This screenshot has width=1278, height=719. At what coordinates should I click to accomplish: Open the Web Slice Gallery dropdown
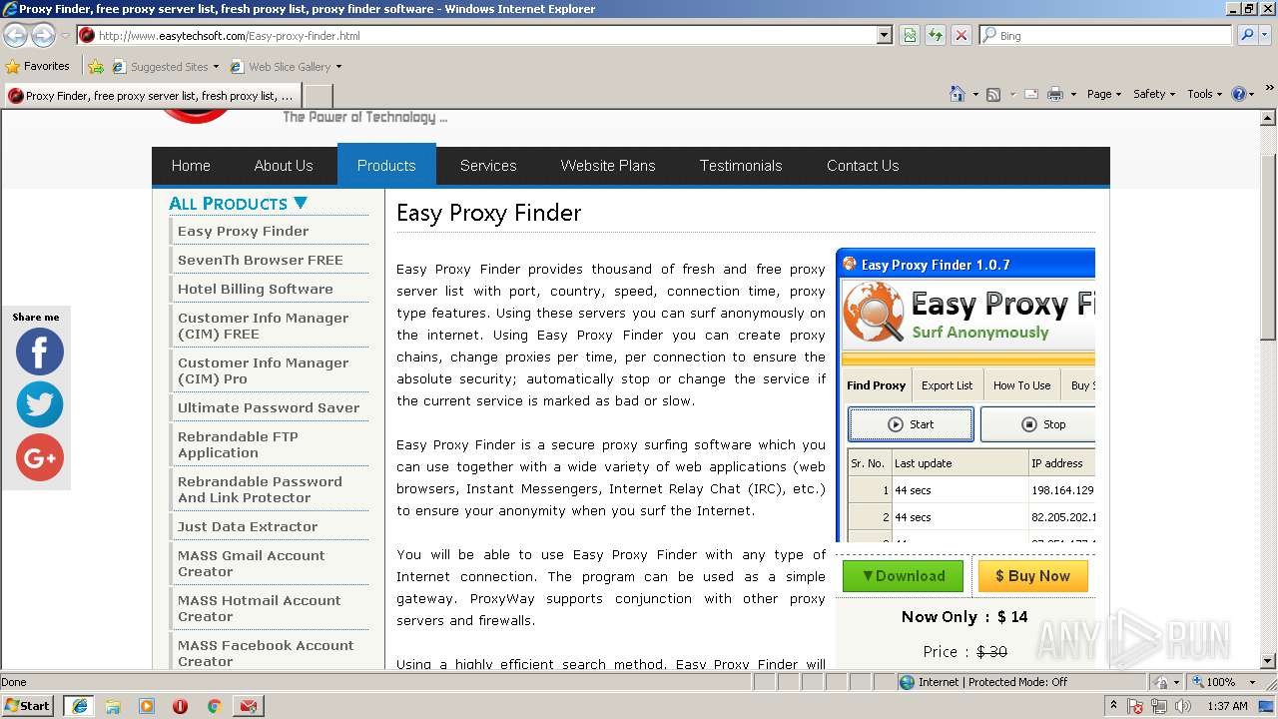[286, 67]
